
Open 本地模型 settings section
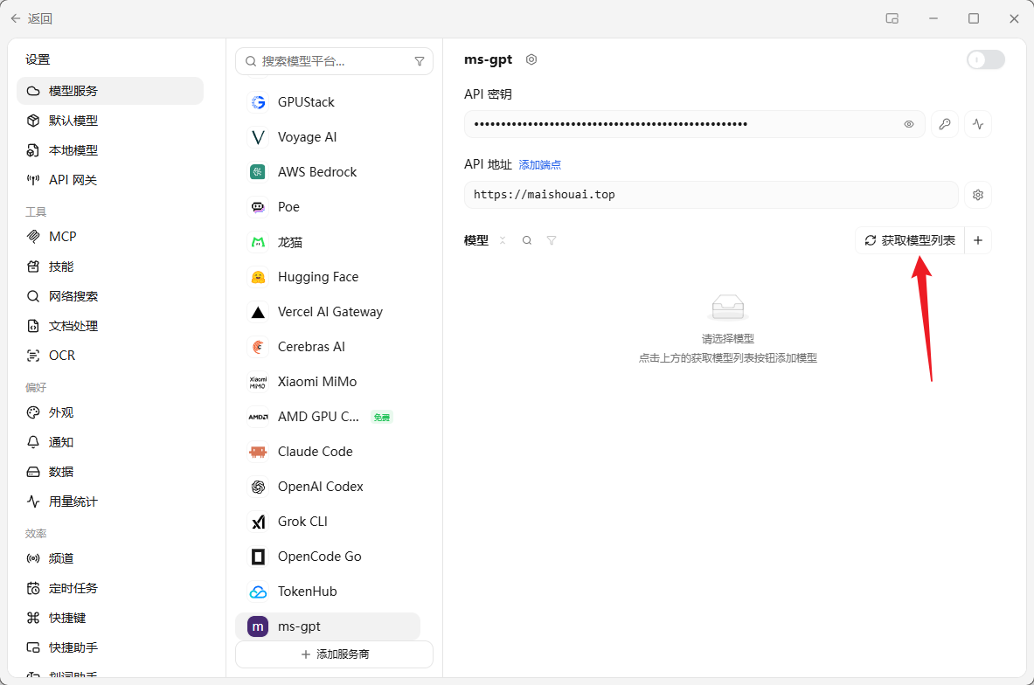coord(110,150)
